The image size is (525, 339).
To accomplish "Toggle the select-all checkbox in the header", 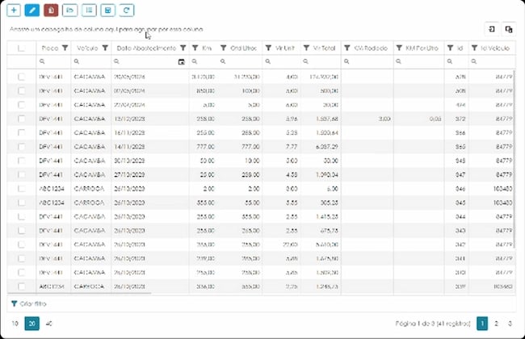I will 22,48.
